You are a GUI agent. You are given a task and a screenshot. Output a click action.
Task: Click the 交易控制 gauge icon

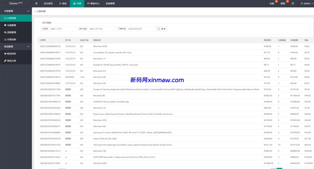5,39
